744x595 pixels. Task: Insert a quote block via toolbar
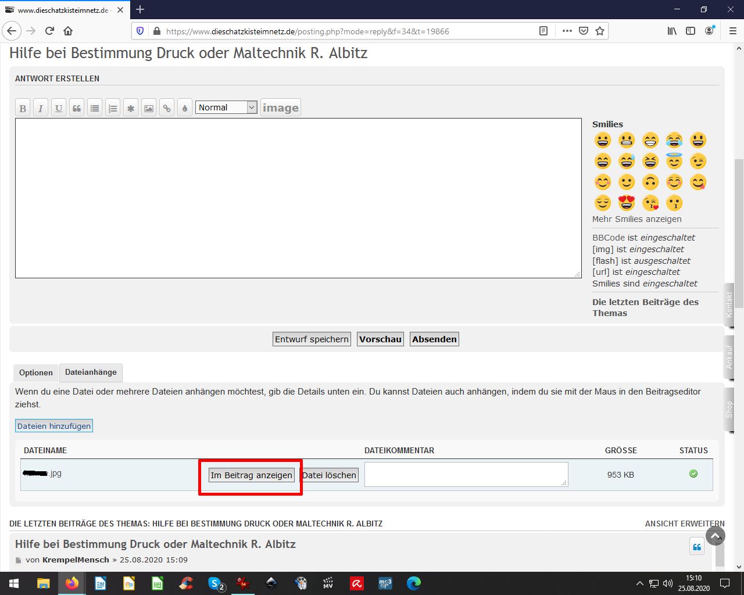[77, 108]
